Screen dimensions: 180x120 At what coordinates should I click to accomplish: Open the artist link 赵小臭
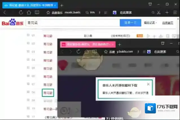(88, 36)
